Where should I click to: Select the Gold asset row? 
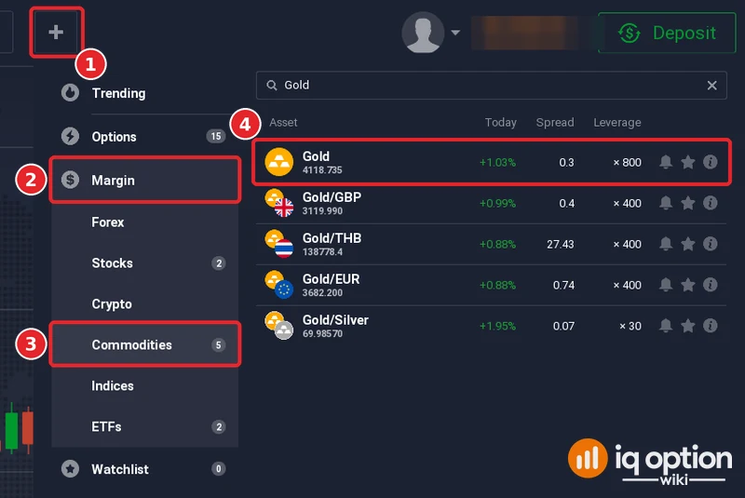pos(492,162)
